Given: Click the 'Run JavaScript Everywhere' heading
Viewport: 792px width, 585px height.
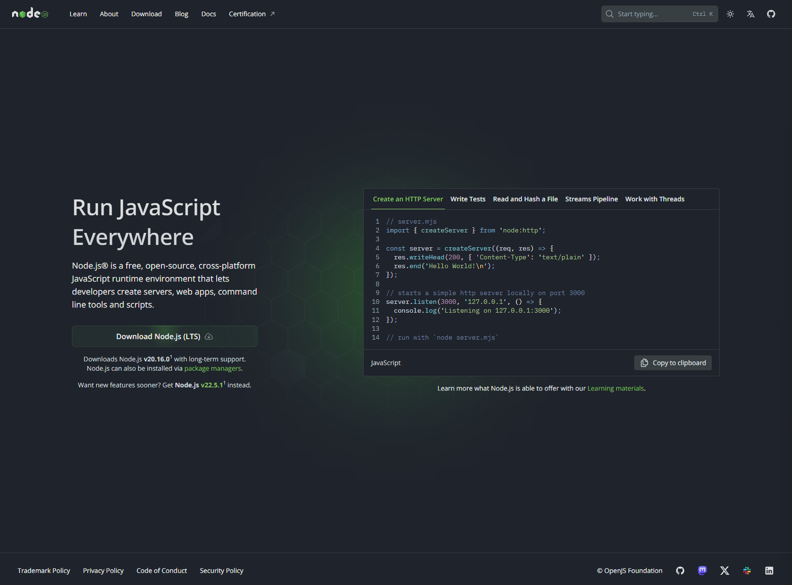Looking at the screenshot, I should [147, 222].
